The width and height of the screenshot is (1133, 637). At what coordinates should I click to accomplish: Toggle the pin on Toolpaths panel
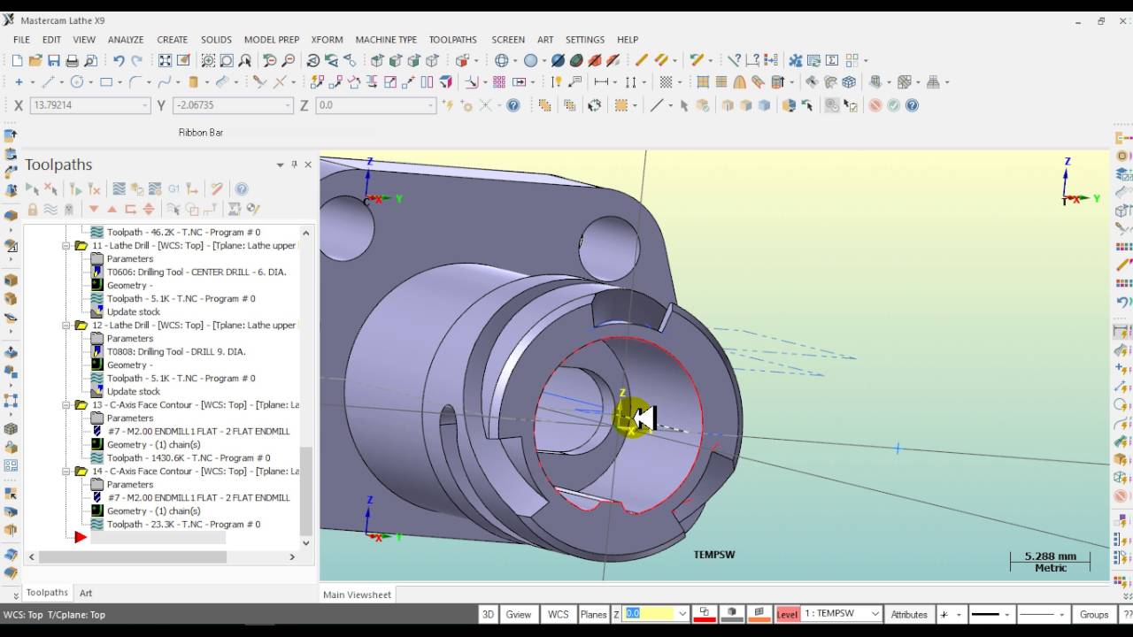click(x=295, y=165)
